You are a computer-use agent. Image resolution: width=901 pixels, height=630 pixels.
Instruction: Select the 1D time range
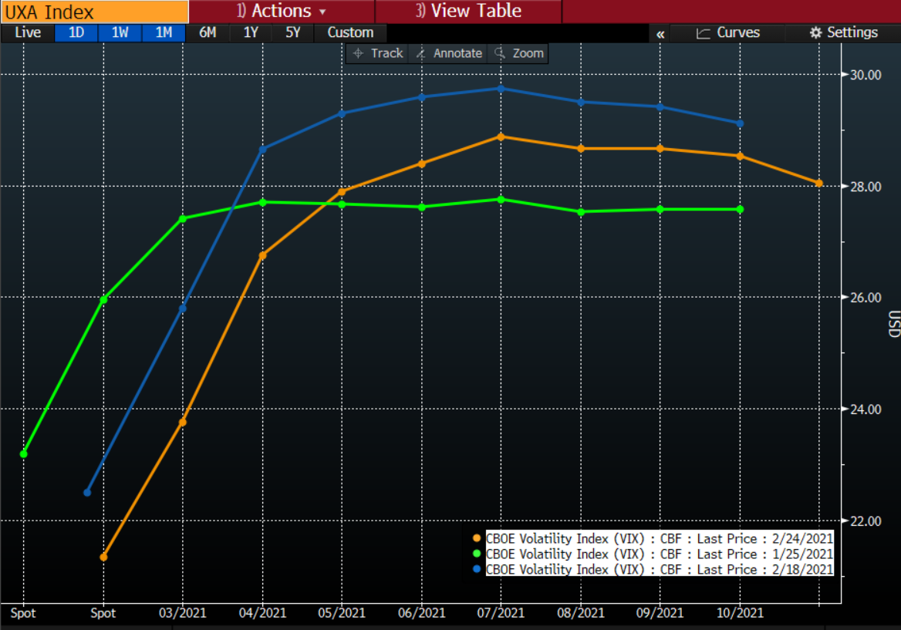point(76,32)
